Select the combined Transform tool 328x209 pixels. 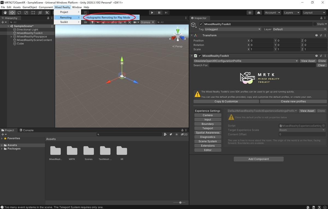pyautogui.click(x=40, y=13)
